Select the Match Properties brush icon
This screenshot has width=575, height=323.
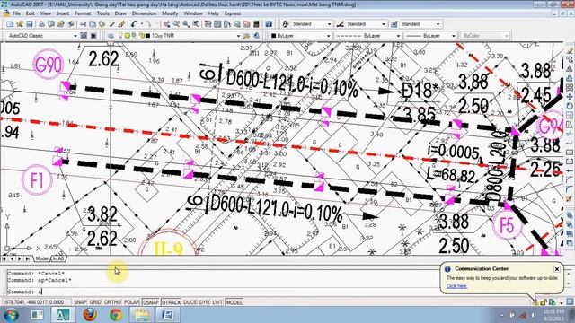click(x=111, y=24)
